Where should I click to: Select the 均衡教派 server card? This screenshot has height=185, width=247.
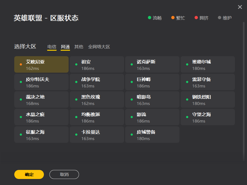coord(97,117)
